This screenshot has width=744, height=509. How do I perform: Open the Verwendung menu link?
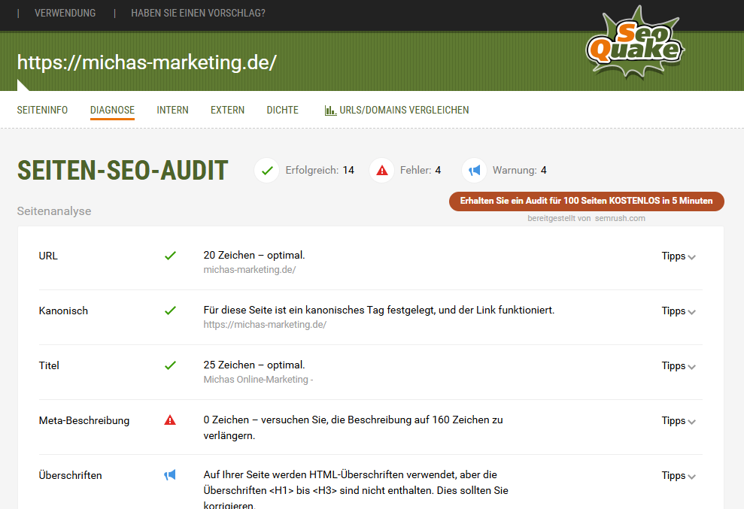click(x=65, y=14)
